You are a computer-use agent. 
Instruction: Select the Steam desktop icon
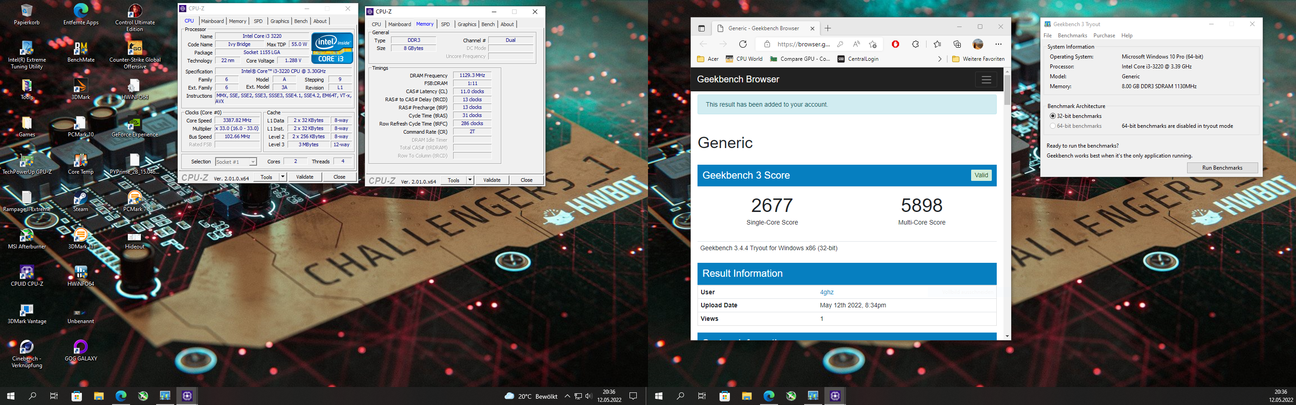81,201
